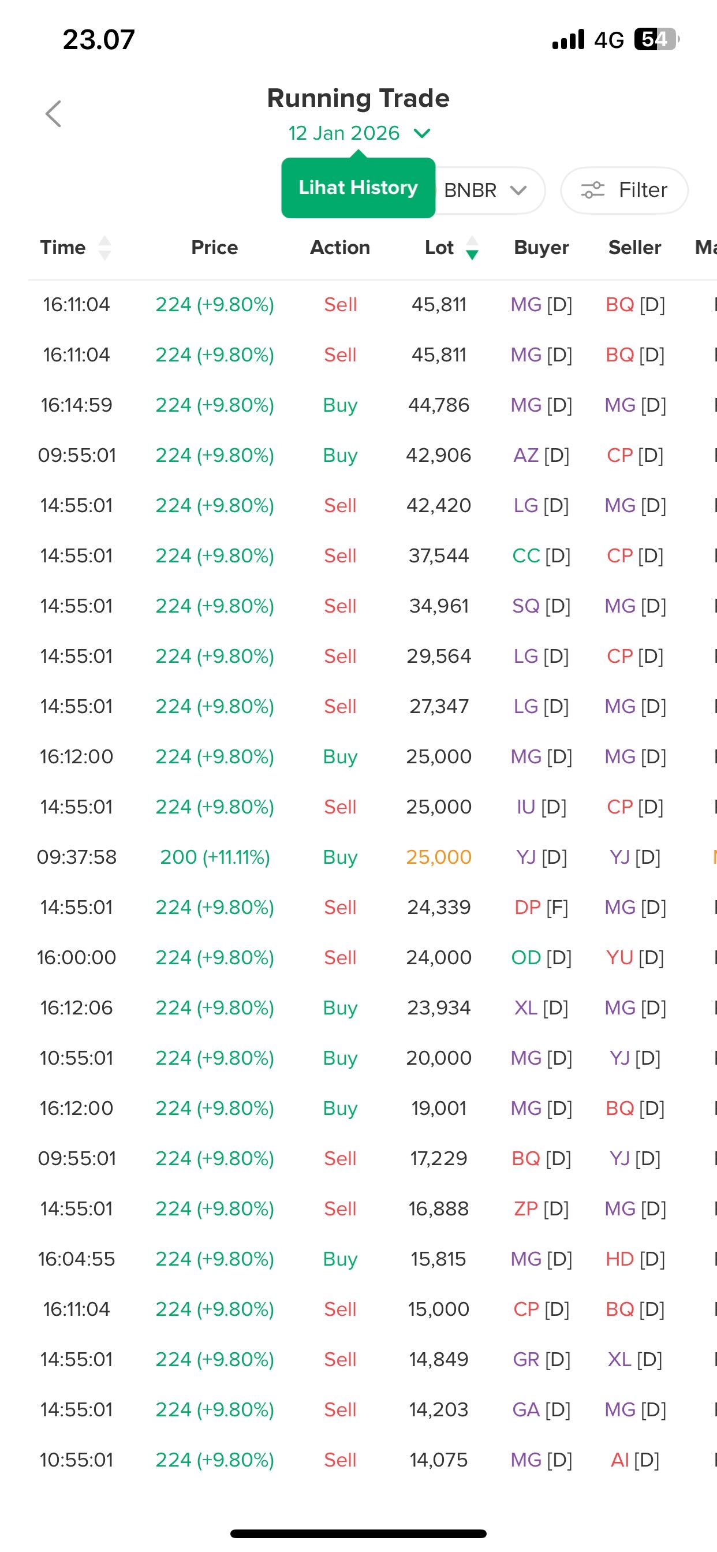The image size is (717, 1552).
Task: Select the Action column header
Action: click(x=340, y=248)
